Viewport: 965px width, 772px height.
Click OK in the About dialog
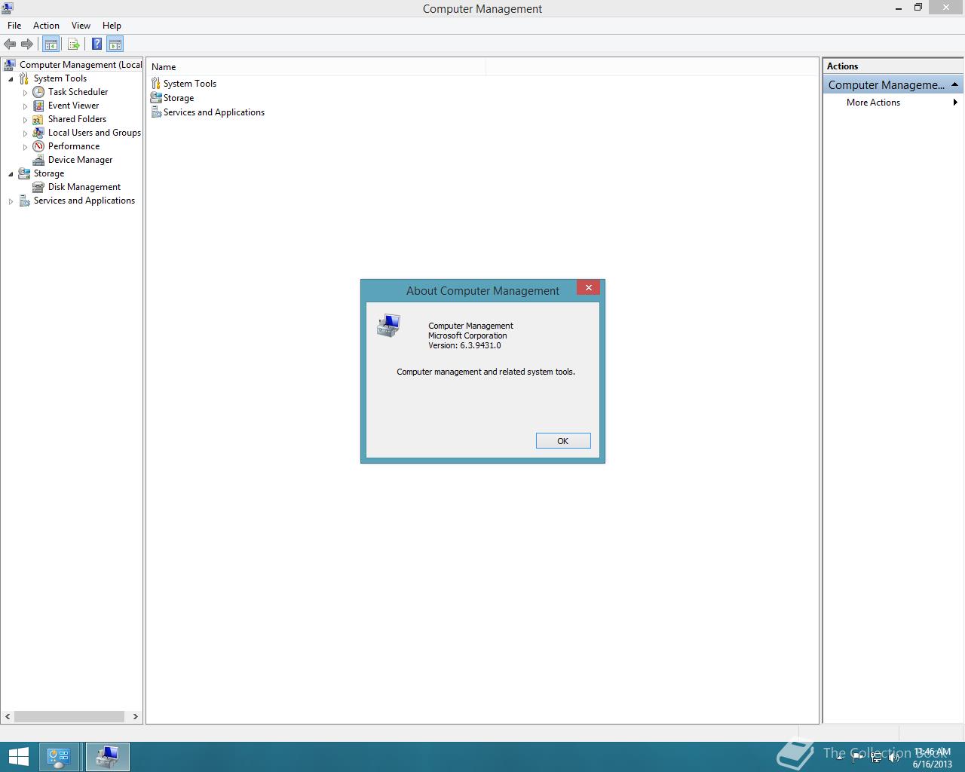coord(563,441)
